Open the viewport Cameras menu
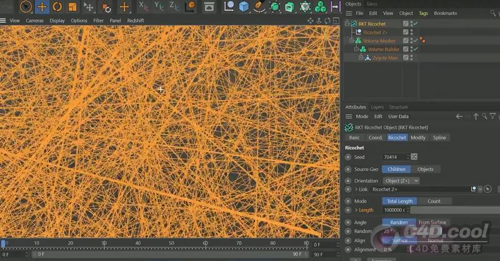The image size is (500, 261). coord(34,21)
